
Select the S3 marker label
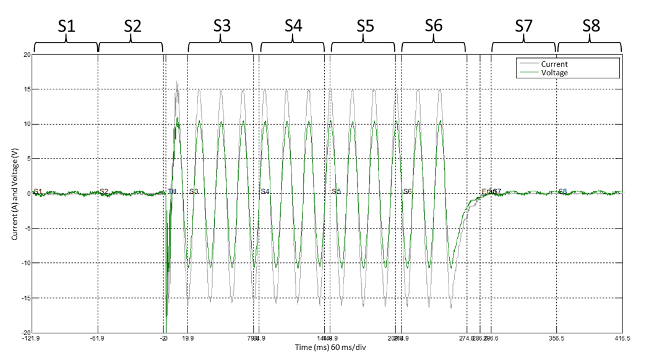pos(194,192)
